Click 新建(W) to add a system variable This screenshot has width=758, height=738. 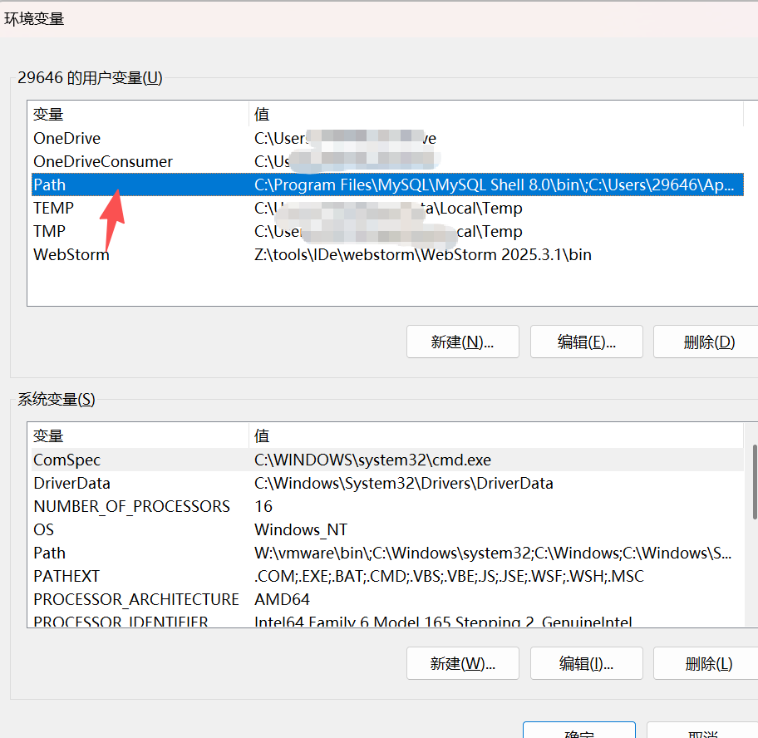point(462,663)
